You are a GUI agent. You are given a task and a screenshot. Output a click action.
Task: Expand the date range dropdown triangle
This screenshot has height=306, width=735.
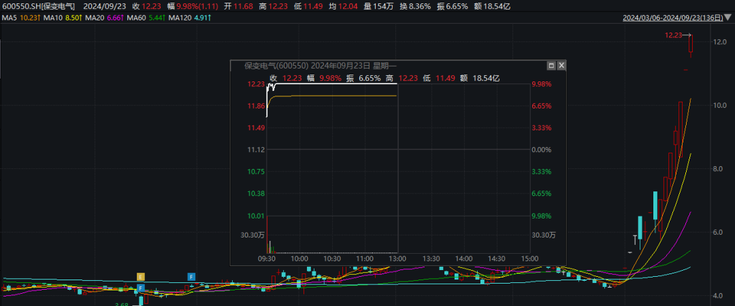tap(730, 18)
